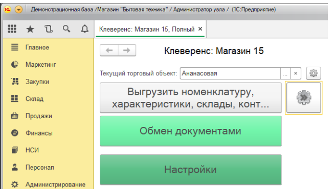Click the Главное lines icon
The image size is (336, 189).
click(14, 47)
